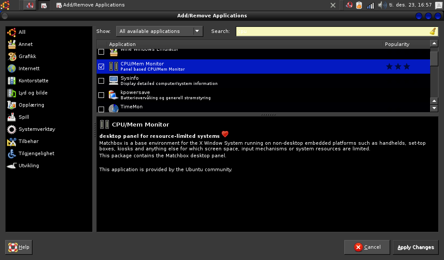Click the Add/Remove Applications taskbar entry
444x260 pixels.
point(90,5)
